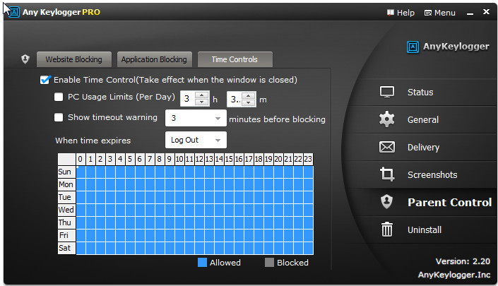Click the hour 18 column header

pyautogui.click(x=259, y=159)
